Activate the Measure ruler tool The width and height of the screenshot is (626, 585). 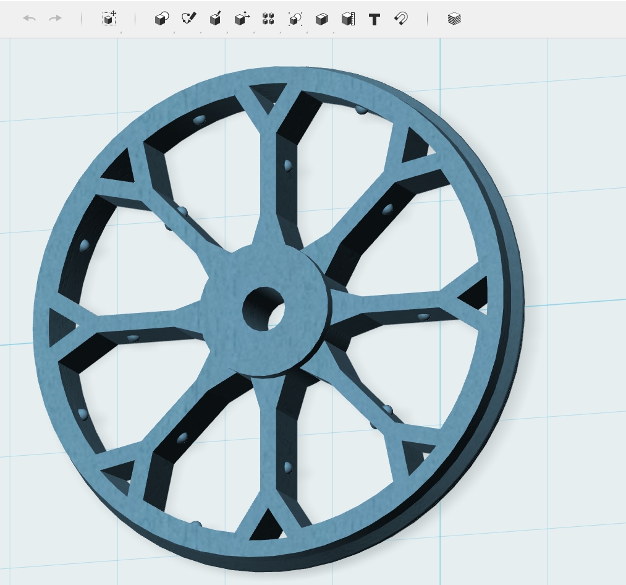(x=348, y=19)
